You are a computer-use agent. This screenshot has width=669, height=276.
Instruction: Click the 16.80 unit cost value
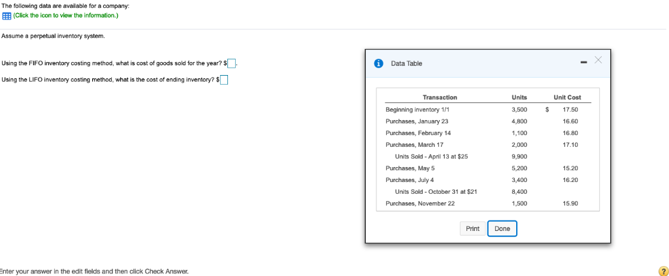(570, 133)
